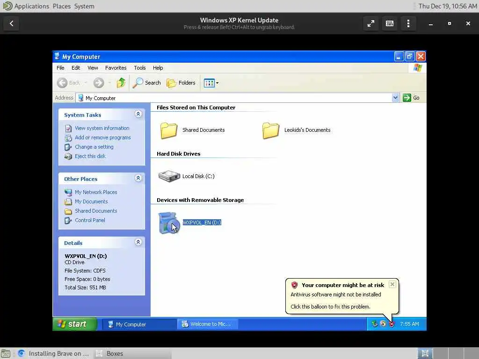Open Forward history dropdown arrow
Screen dimensions: 479x359
point(109,83)
